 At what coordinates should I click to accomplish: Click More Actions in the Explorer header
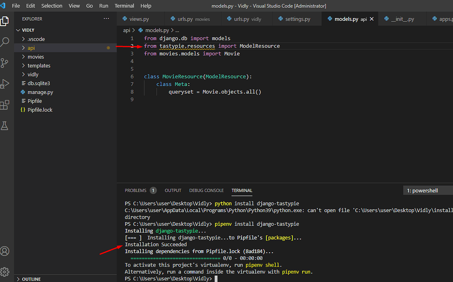(106, 19)
